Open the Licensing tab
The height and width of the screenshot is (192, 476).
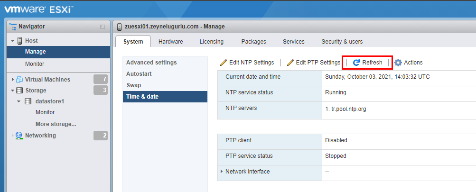212,42
